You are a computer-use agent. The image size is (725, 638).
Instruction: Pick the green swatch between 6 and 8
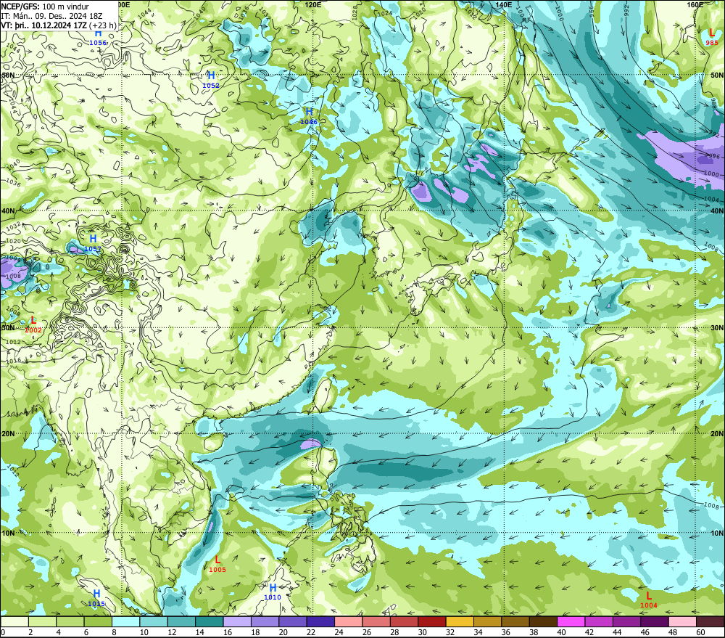point(98,621)
